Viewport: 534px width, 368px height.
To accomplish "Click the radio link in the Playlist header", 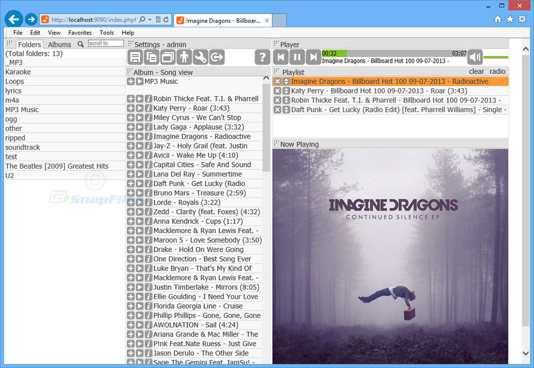I will 498,71.
